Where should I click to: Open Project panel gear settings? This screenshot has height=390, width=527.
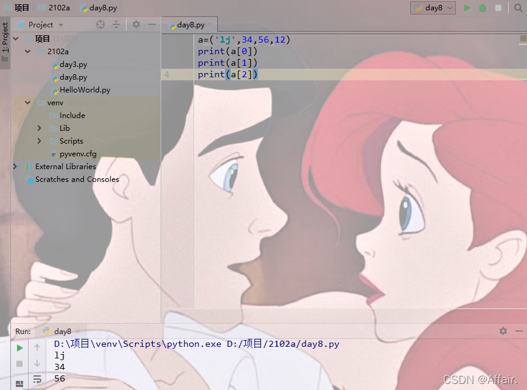136,24
